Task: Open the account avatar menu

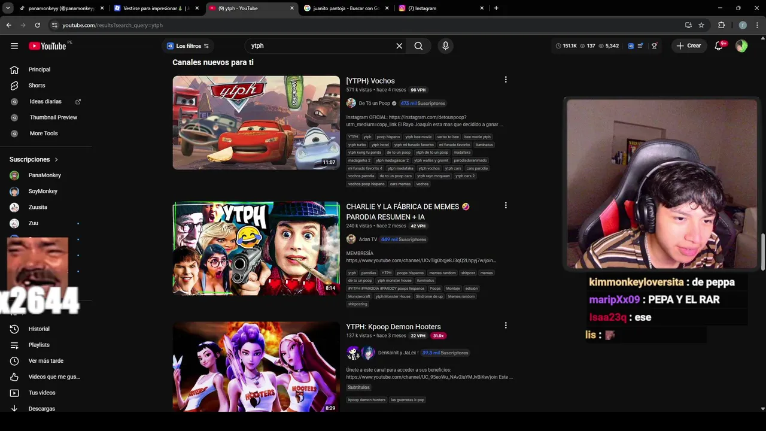Action: 741,46
